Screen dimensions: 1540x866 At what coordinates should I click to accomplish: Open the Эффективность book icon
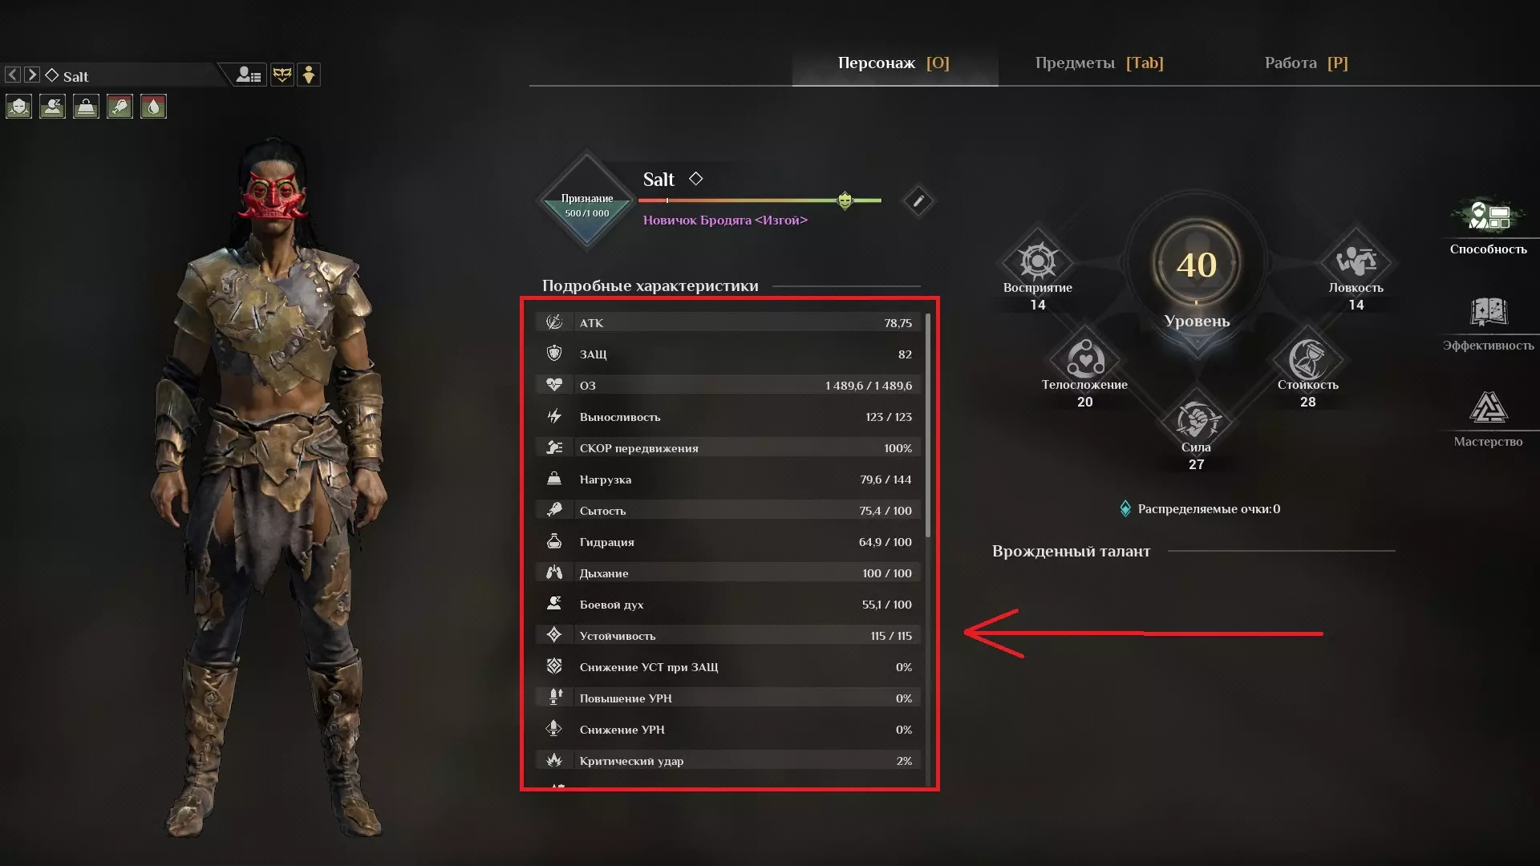(1488, 312)
